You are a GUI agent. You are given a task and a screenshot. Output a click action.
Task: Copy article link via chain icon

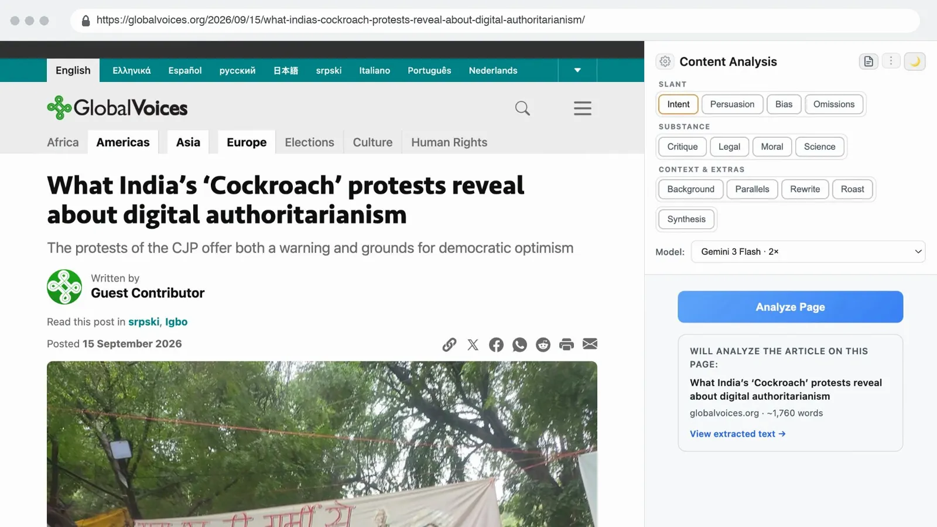point(449,344)
